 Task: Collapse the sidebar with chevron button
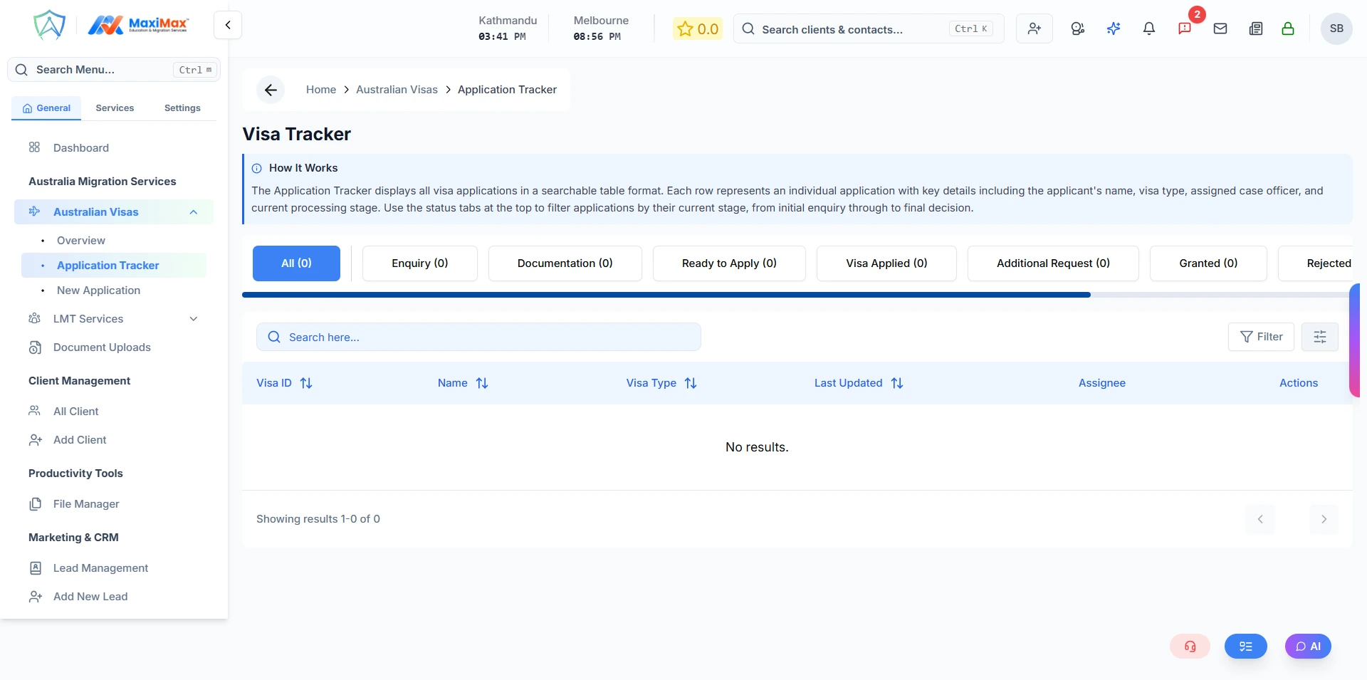(x=228, y=26)
